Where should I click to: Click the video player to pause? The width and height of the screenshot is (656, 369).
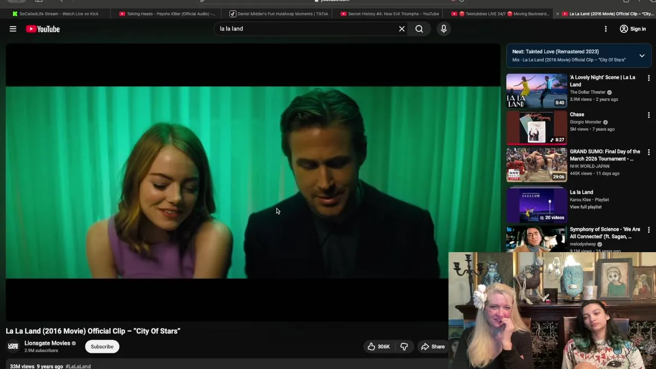pyautogui.click(x=253, y=182)
